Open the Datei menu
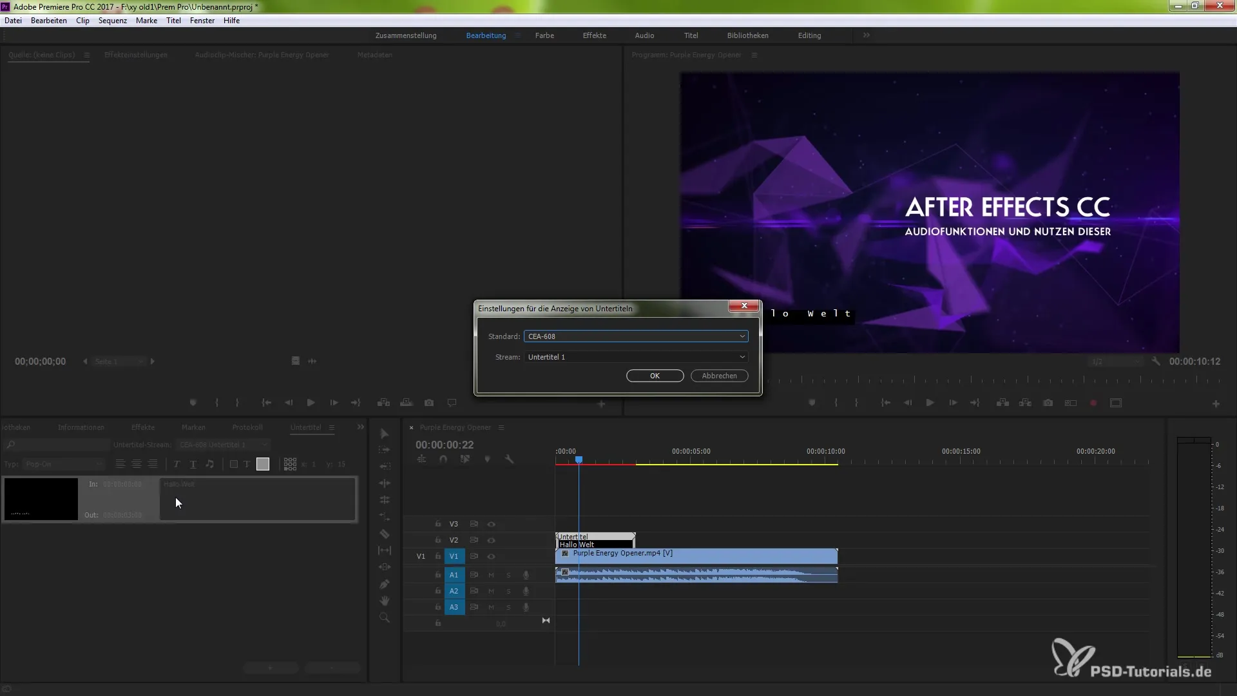Viewport: 1237px width, 696px height. pyautogui.click(x=13, y=21)
